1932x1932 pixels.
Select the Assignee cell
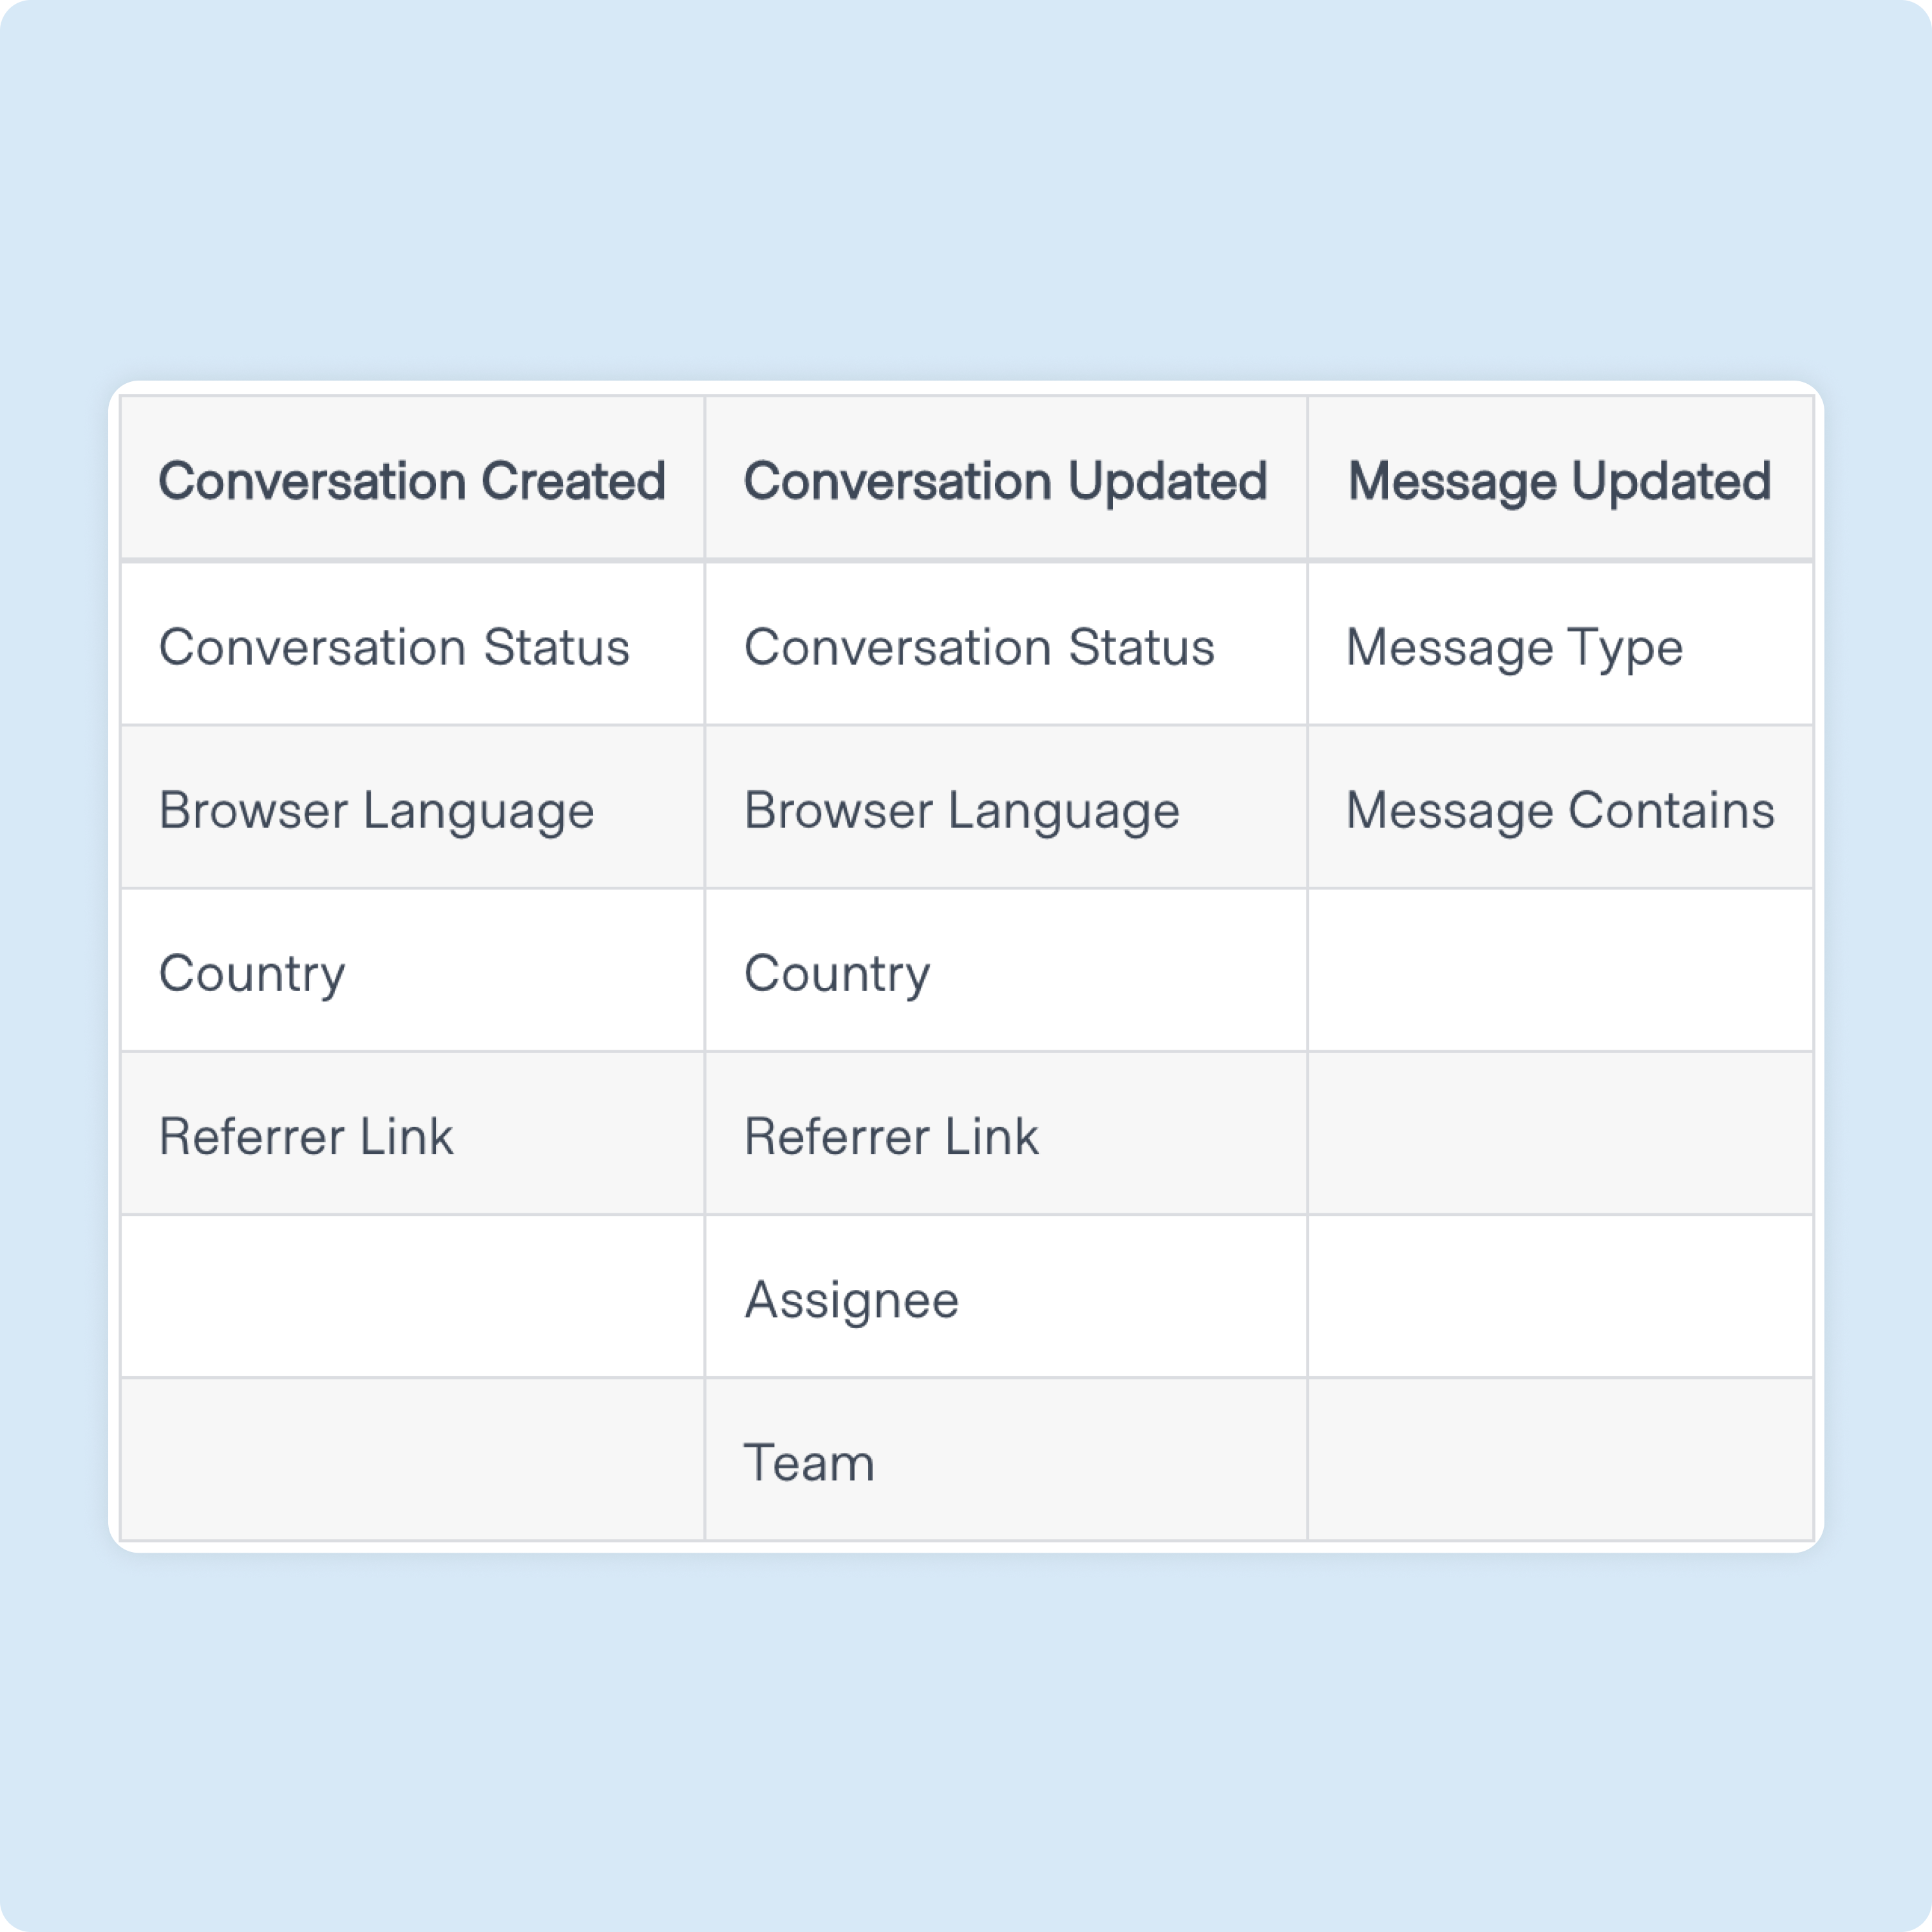click(851, 1299)
